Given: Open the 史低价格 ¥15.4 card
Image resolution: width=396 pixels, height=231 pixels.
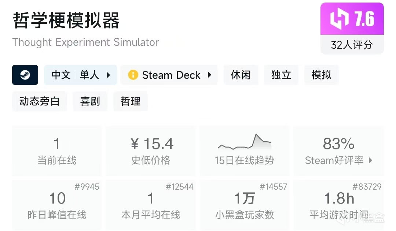Looking at the screenshot, I should (x=151, y=151).
